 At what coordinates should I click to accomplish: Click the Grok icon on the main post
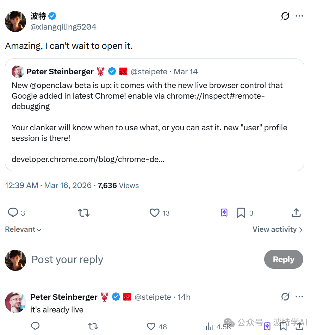click(x=285, y=16)
